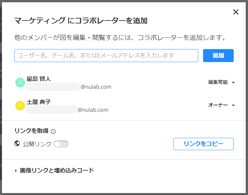The image size is (248, 195).
Task: Close the collaborator dialog with the X
Action: [x=236, y=12]
